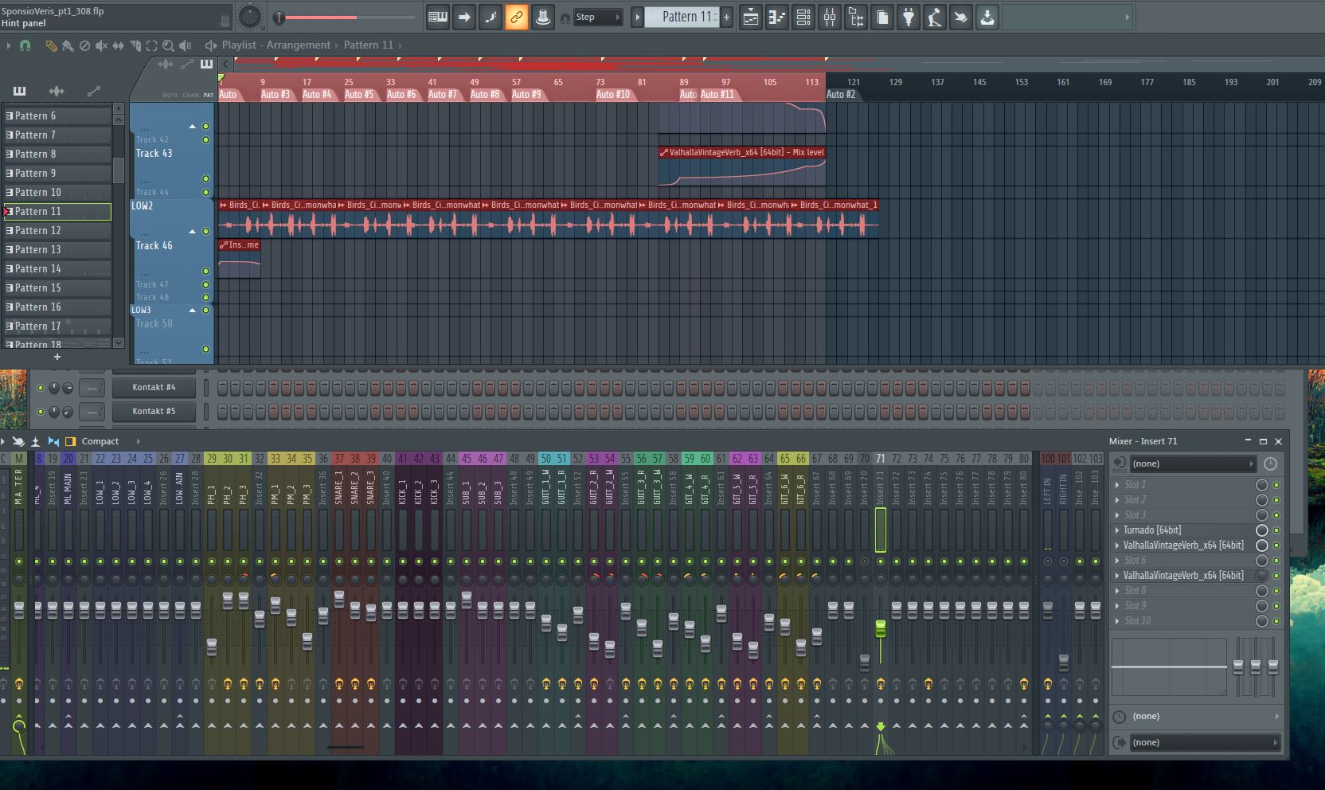Open the plugin picker plug icon

909,18
